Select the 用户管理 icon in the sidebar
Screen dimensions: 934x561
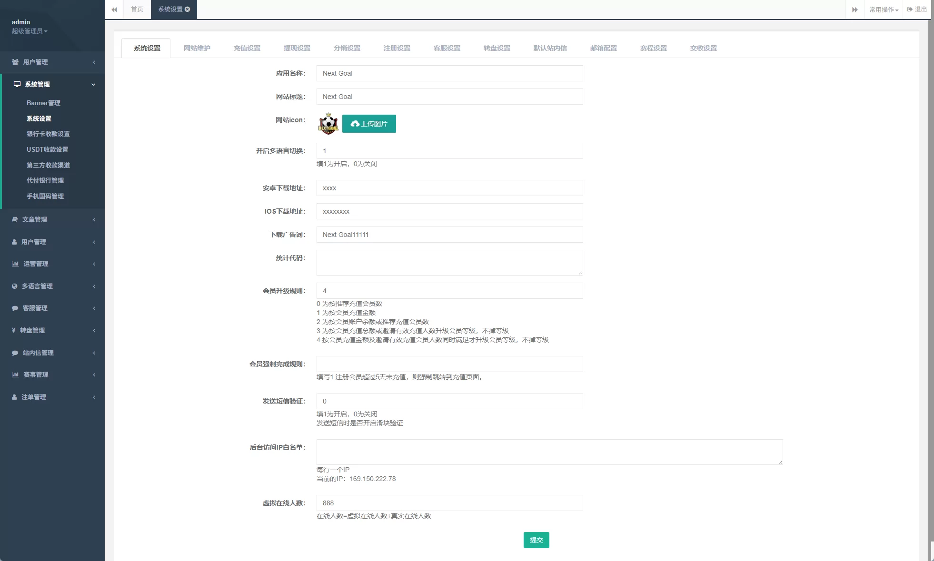coord(15,62)
